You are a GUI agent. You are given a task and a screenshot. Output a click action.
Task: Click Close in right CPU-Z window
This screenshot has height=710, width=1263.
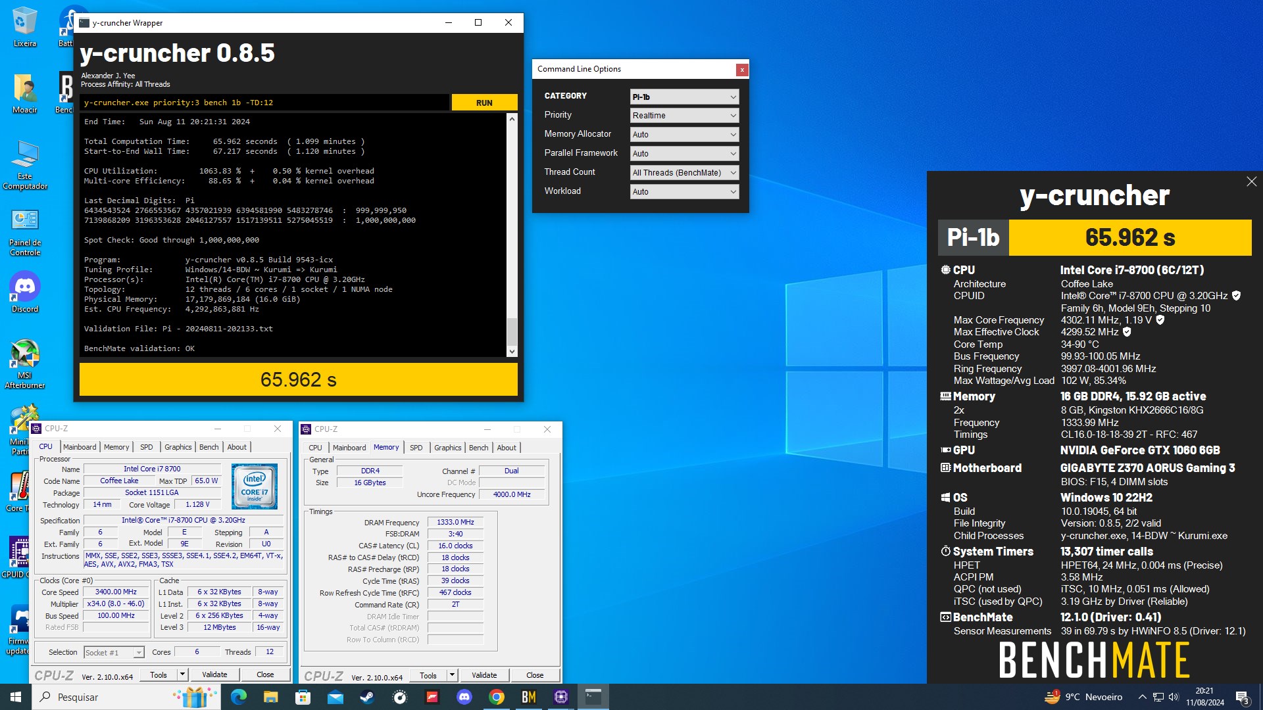pos(535,675)
